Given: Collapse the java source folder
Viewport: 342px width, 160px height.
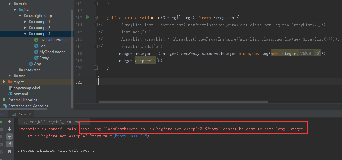Looking at the screenshot, I should point(15,9).
